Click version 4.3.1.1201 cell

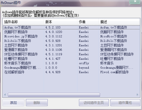tap(54, 45)
